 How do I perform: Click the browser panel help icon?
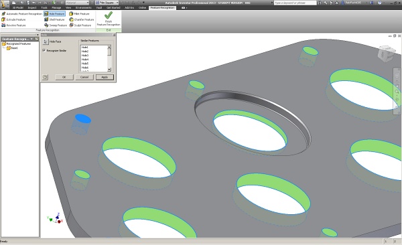pyautogui.click(x=37, y=39)
